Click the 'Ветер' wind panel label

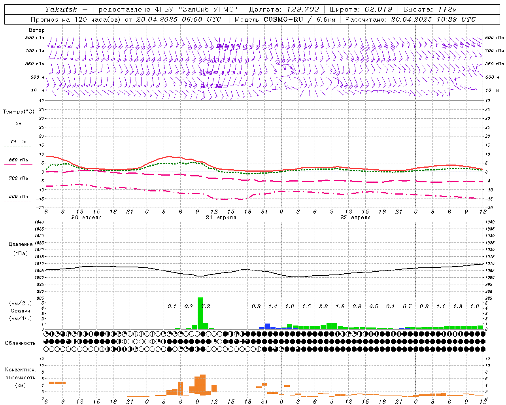[37, 30]
